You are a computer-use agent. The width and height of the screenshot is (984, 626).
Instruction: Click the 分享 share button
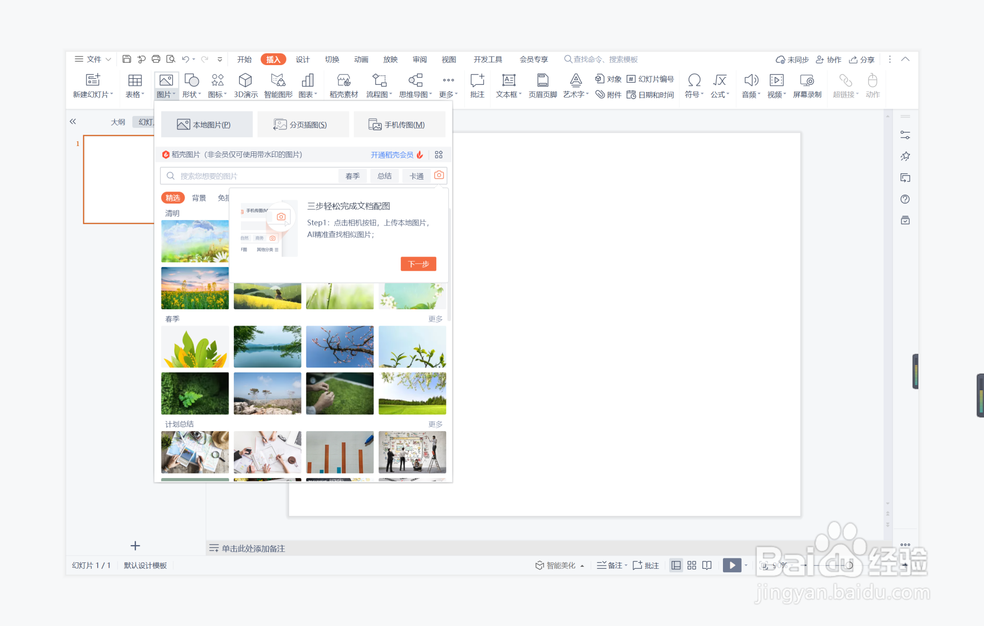(862, 60)
